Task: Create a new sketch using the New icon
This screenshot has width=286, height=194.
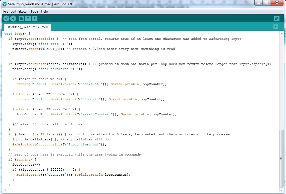Action: pos(21,18)
